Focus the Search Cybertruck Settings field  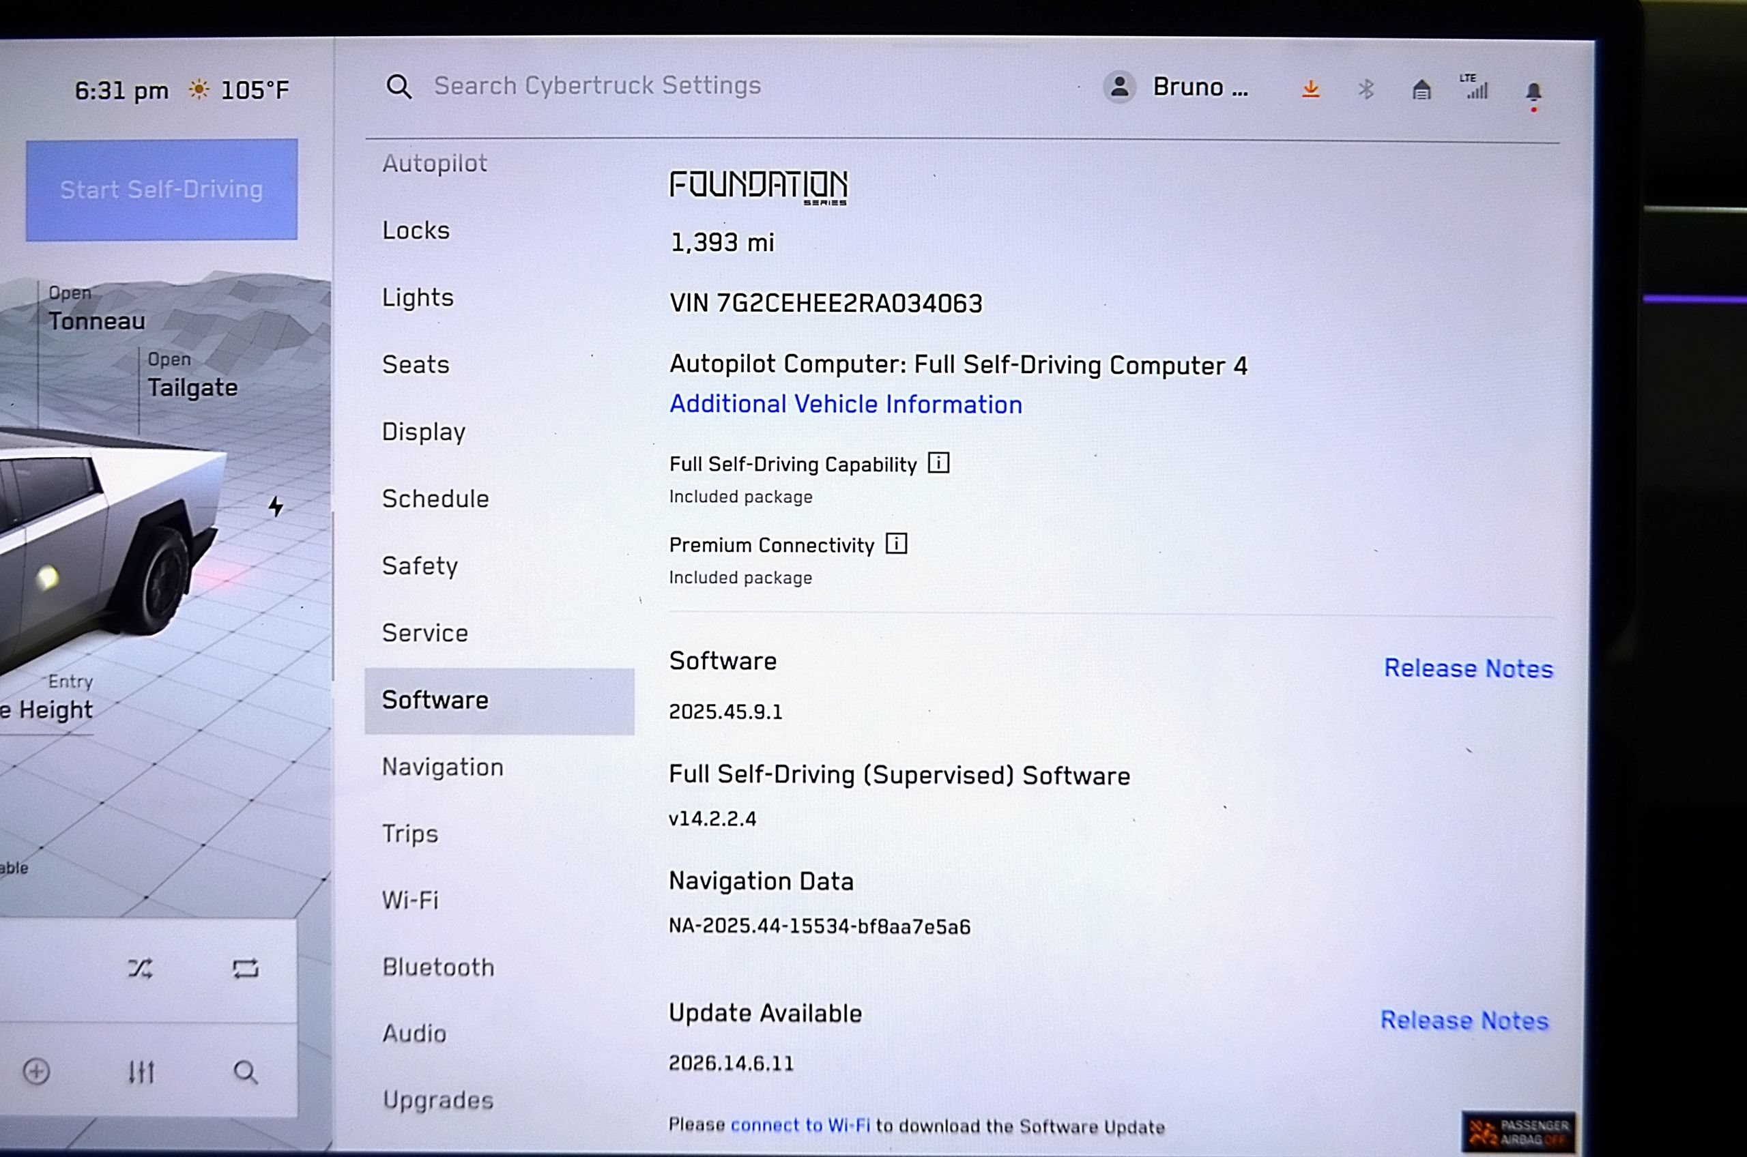[597, 85]
